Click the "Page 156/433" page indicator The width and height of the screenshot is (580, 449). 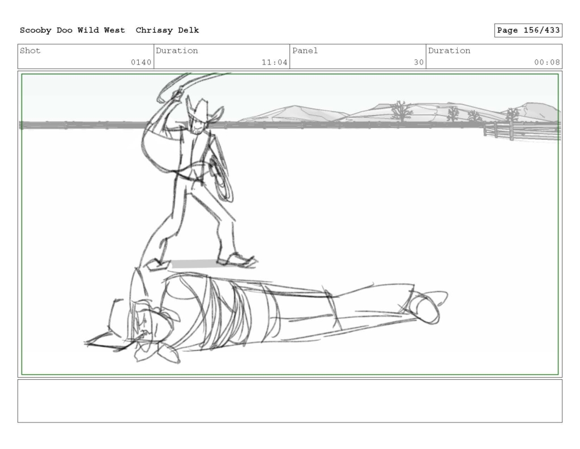(528, 31)
